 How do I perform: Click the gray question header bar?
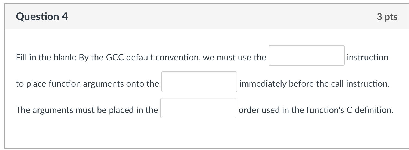[x=206, y=16]
